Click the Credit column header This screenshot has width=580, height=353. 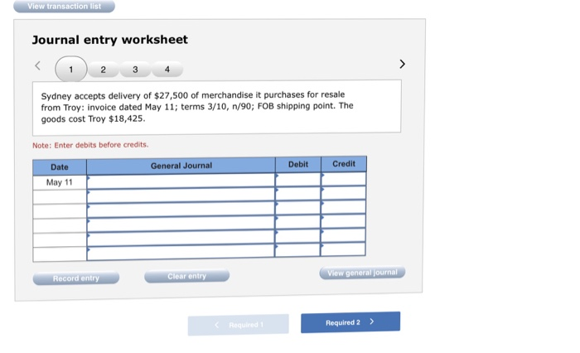click(x=344, y=163)
